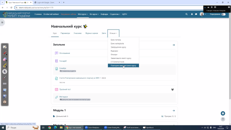Choose Банк питань from the menu
Viewport: 231px width, 130px height.
123,40
